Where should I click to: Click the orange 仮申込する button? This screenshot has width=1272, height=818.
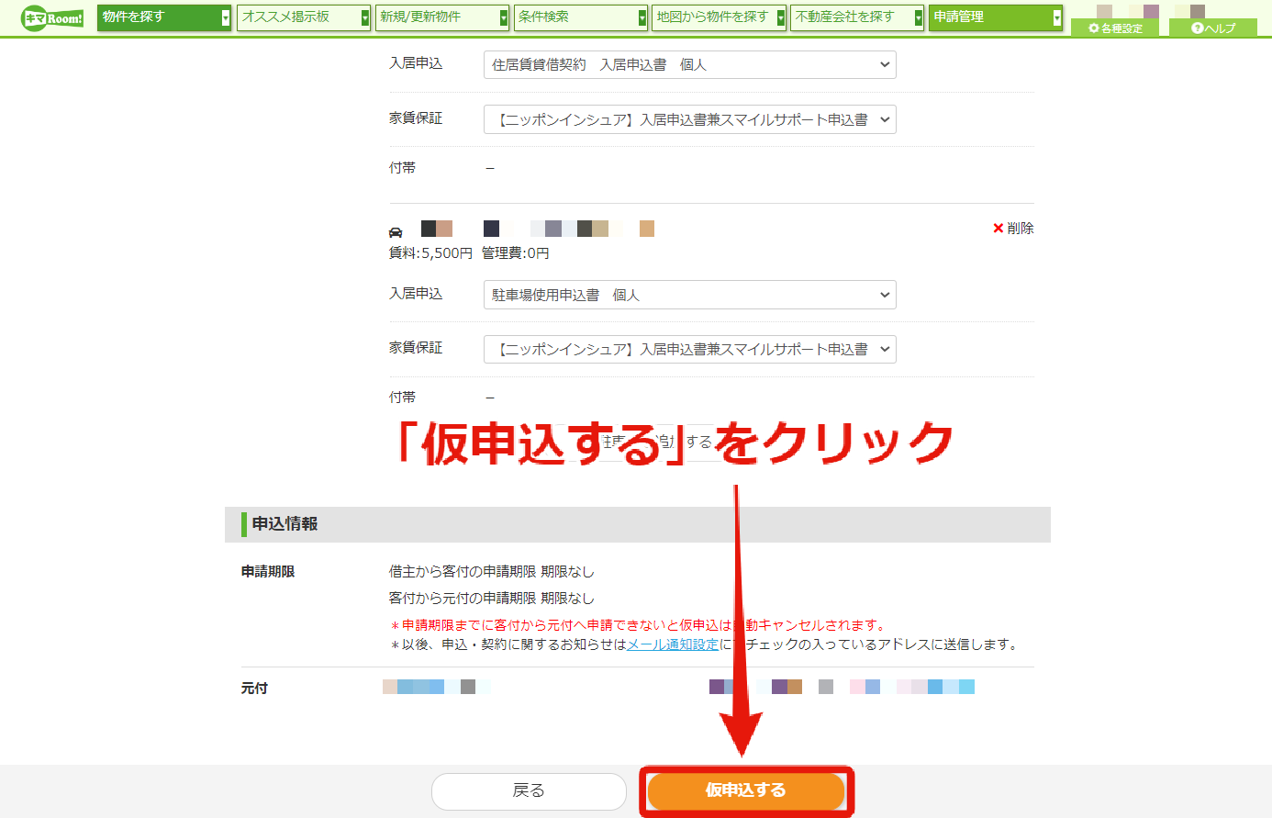click(746, 790)
